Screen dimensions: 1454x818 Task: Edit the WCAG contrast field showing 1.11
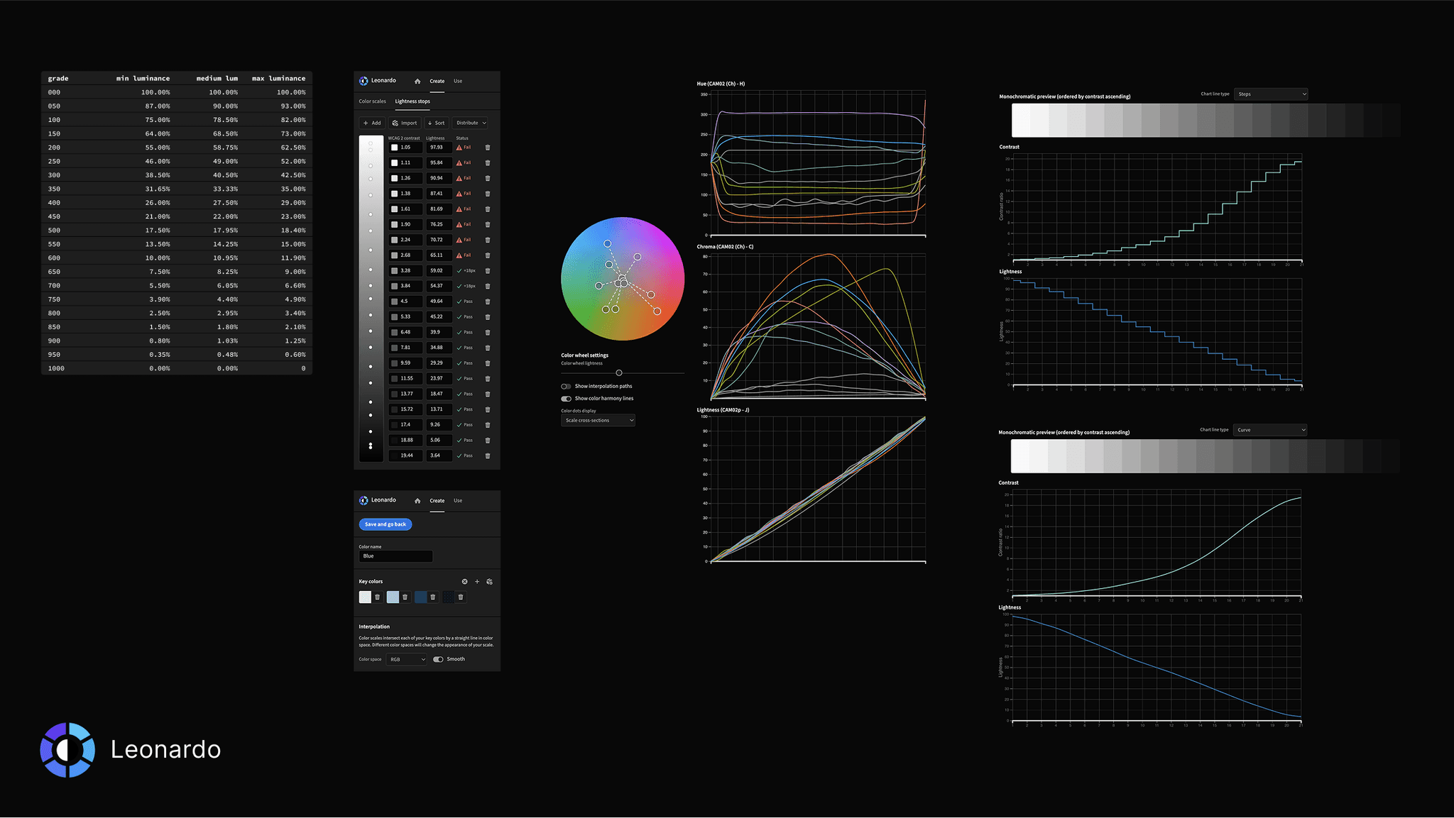(x=406, y=163)
